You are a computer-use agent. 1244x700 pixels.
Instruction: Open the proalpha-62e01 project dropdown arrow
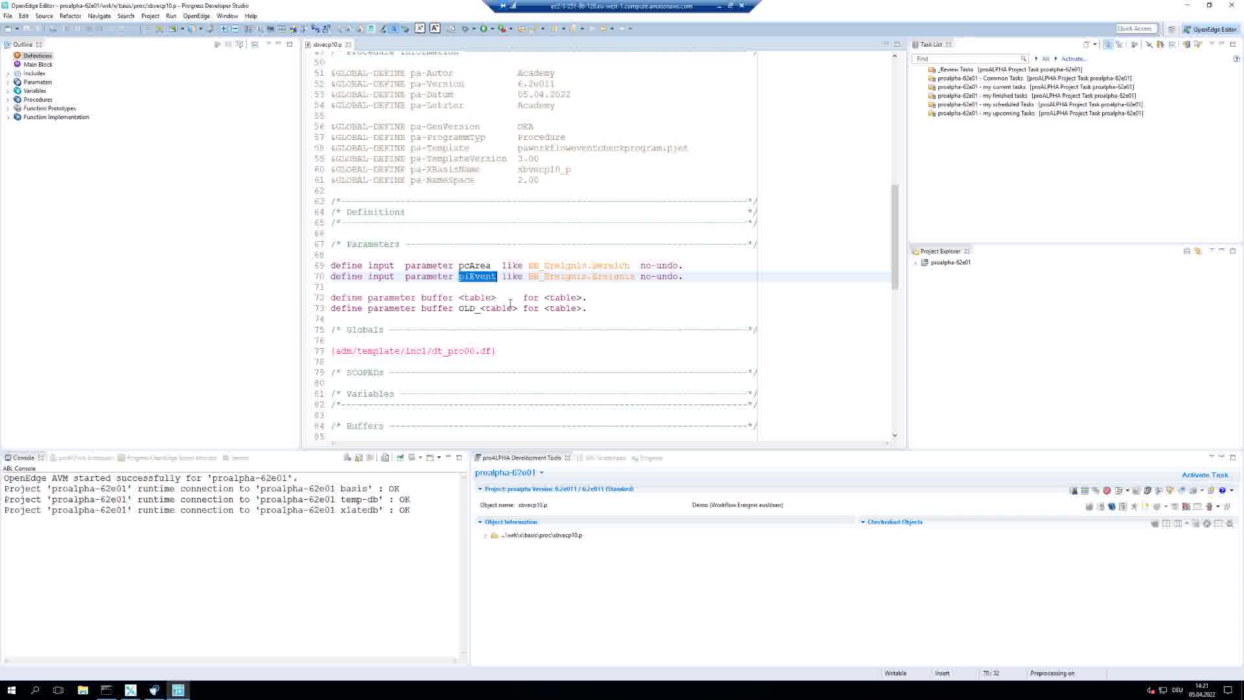tap(542, 473)
